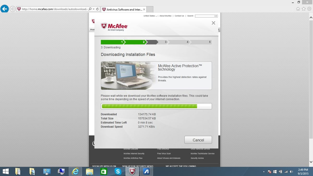Click inside the McAfee search box

[205, 16]
